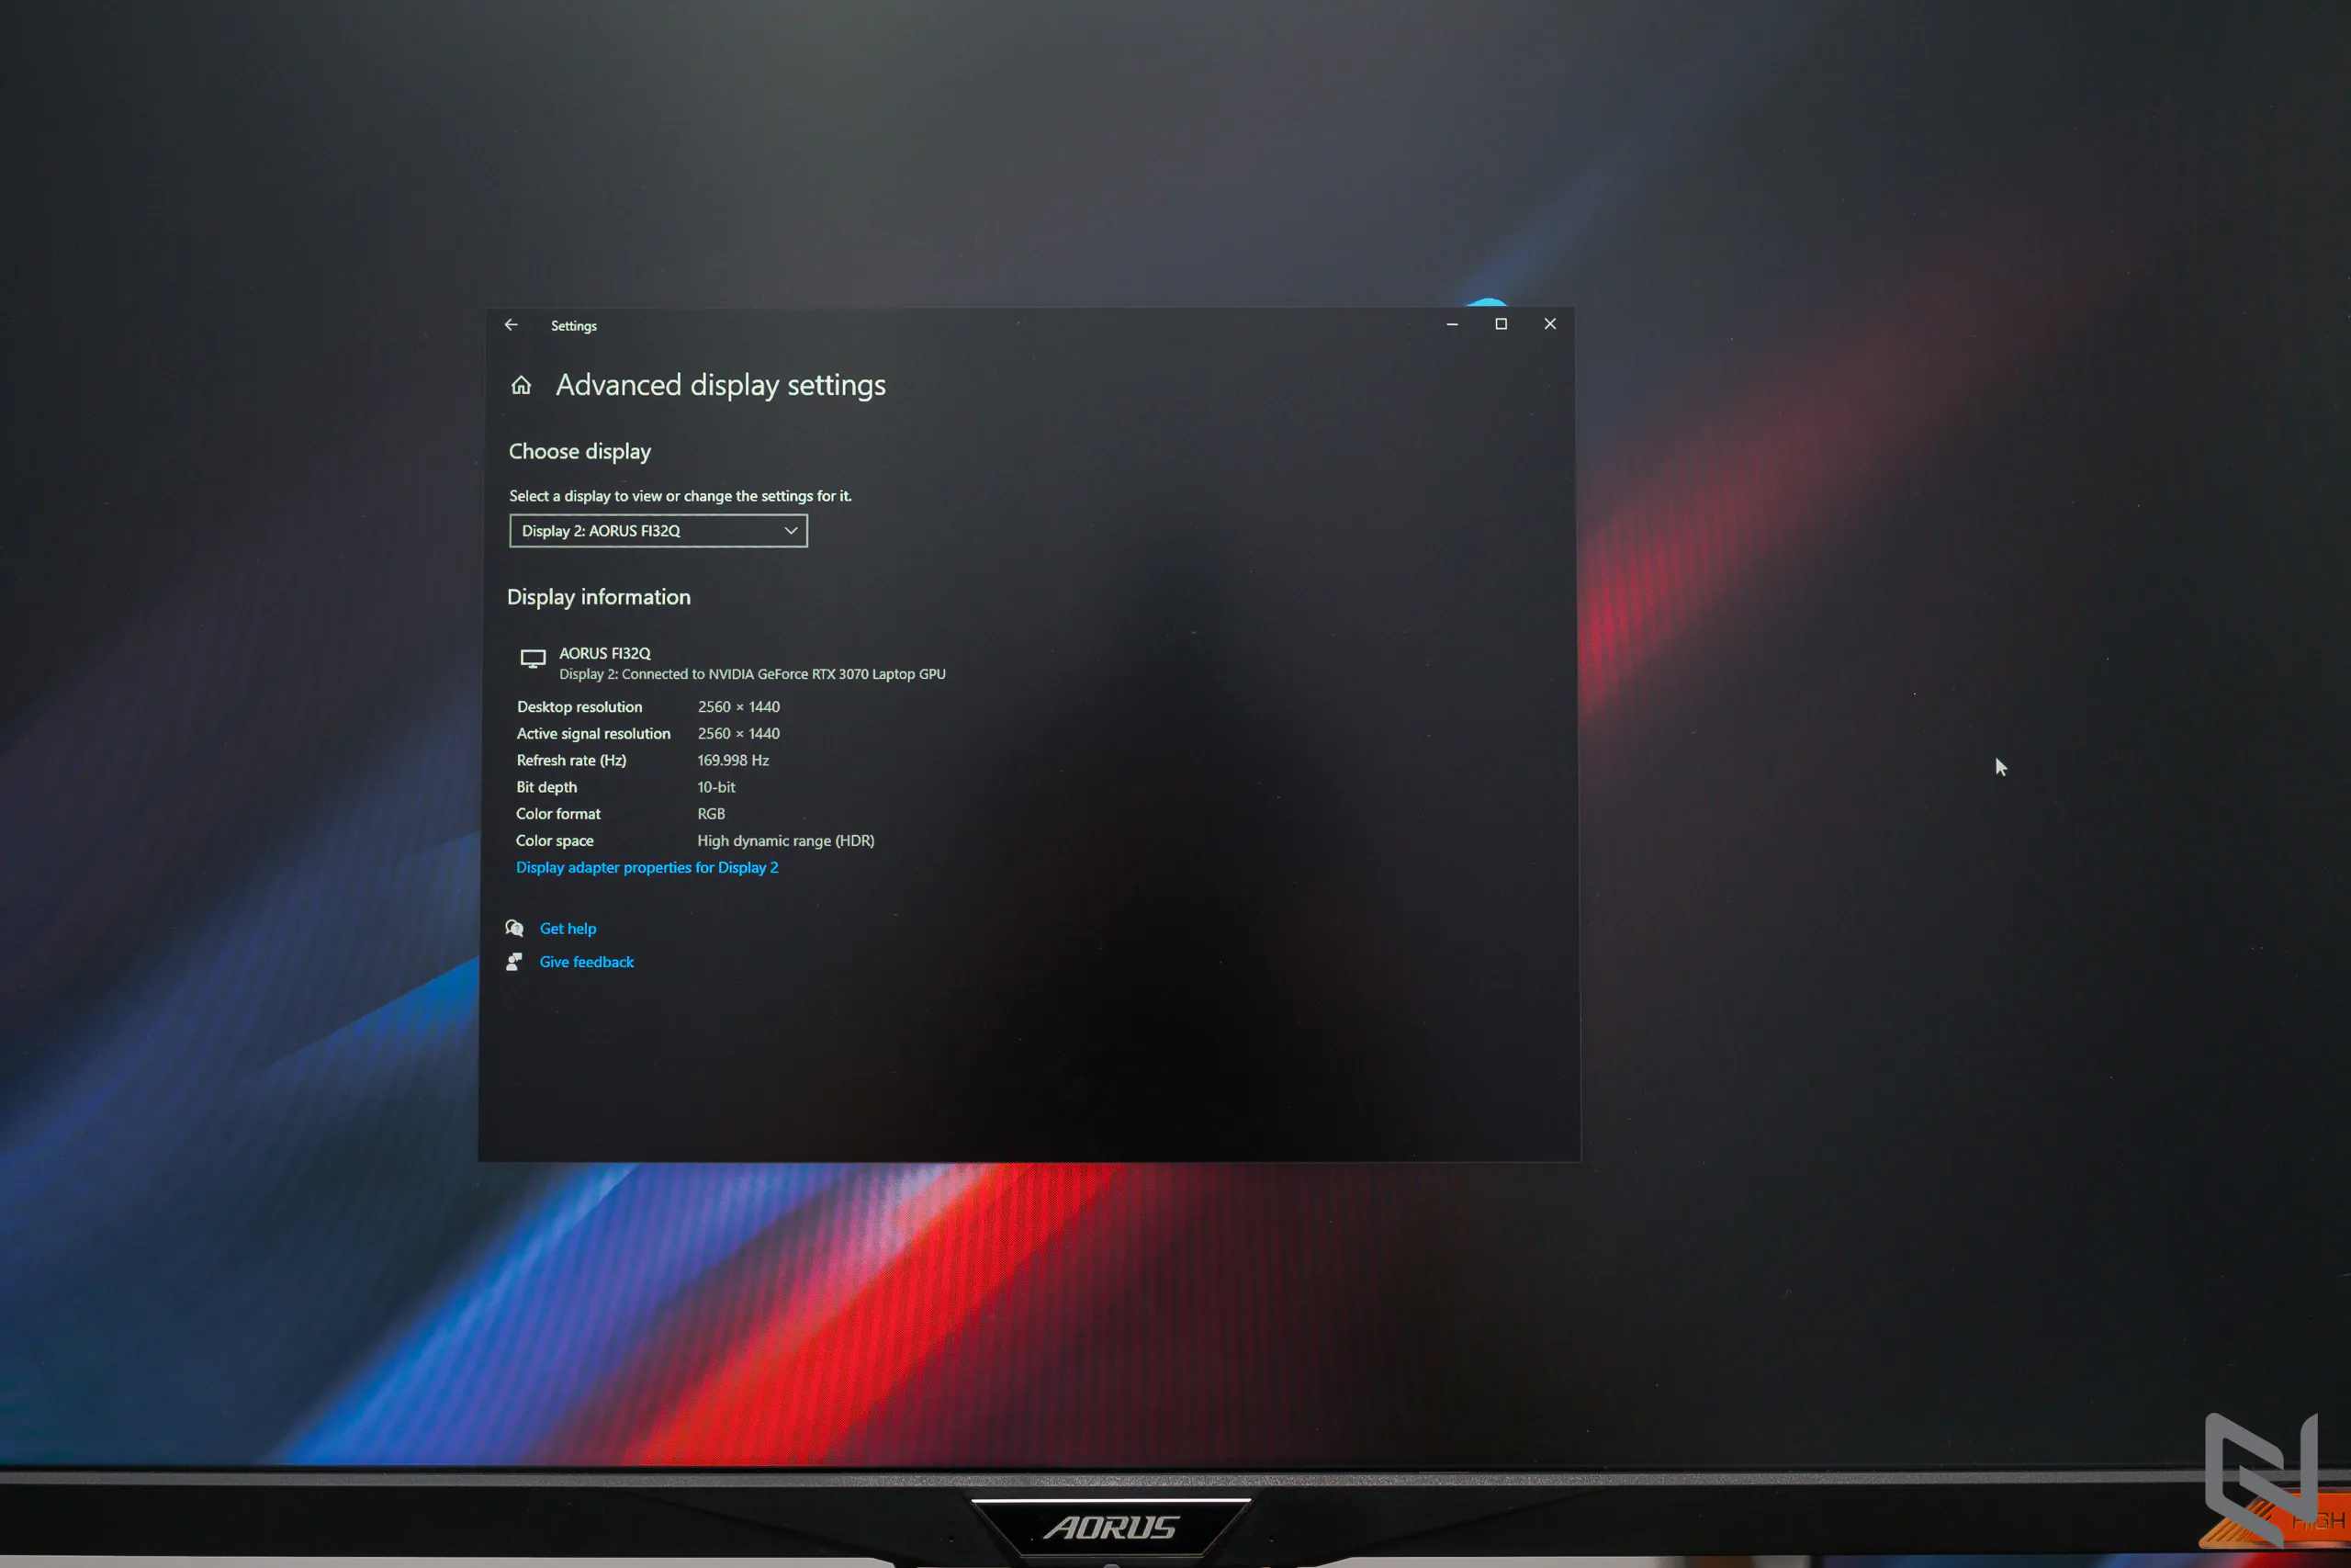Click the RGB color format value
This screenshot has width=2351, height=1568.
click(711, 814)
